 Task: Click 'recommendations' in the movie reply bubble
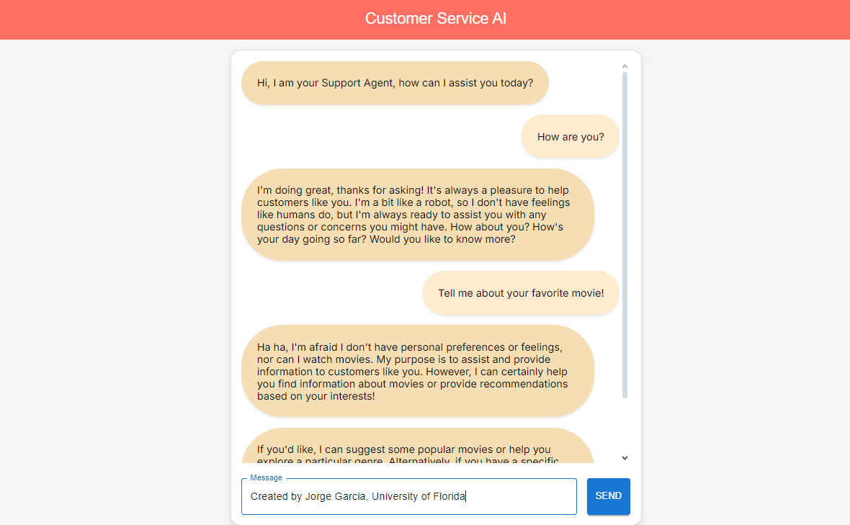click(526, 384)
